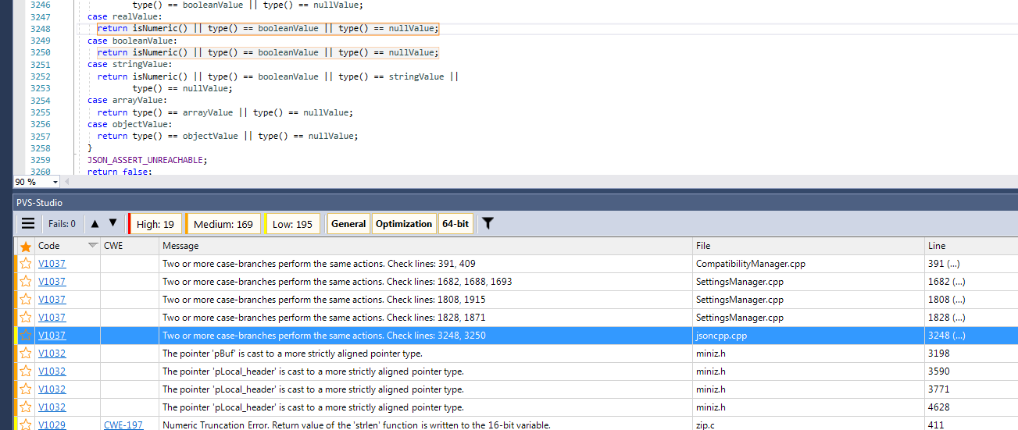Click 'case booleanValue:' code line
The width and height of the screenshot is (1018, 430).
[133, 41]
